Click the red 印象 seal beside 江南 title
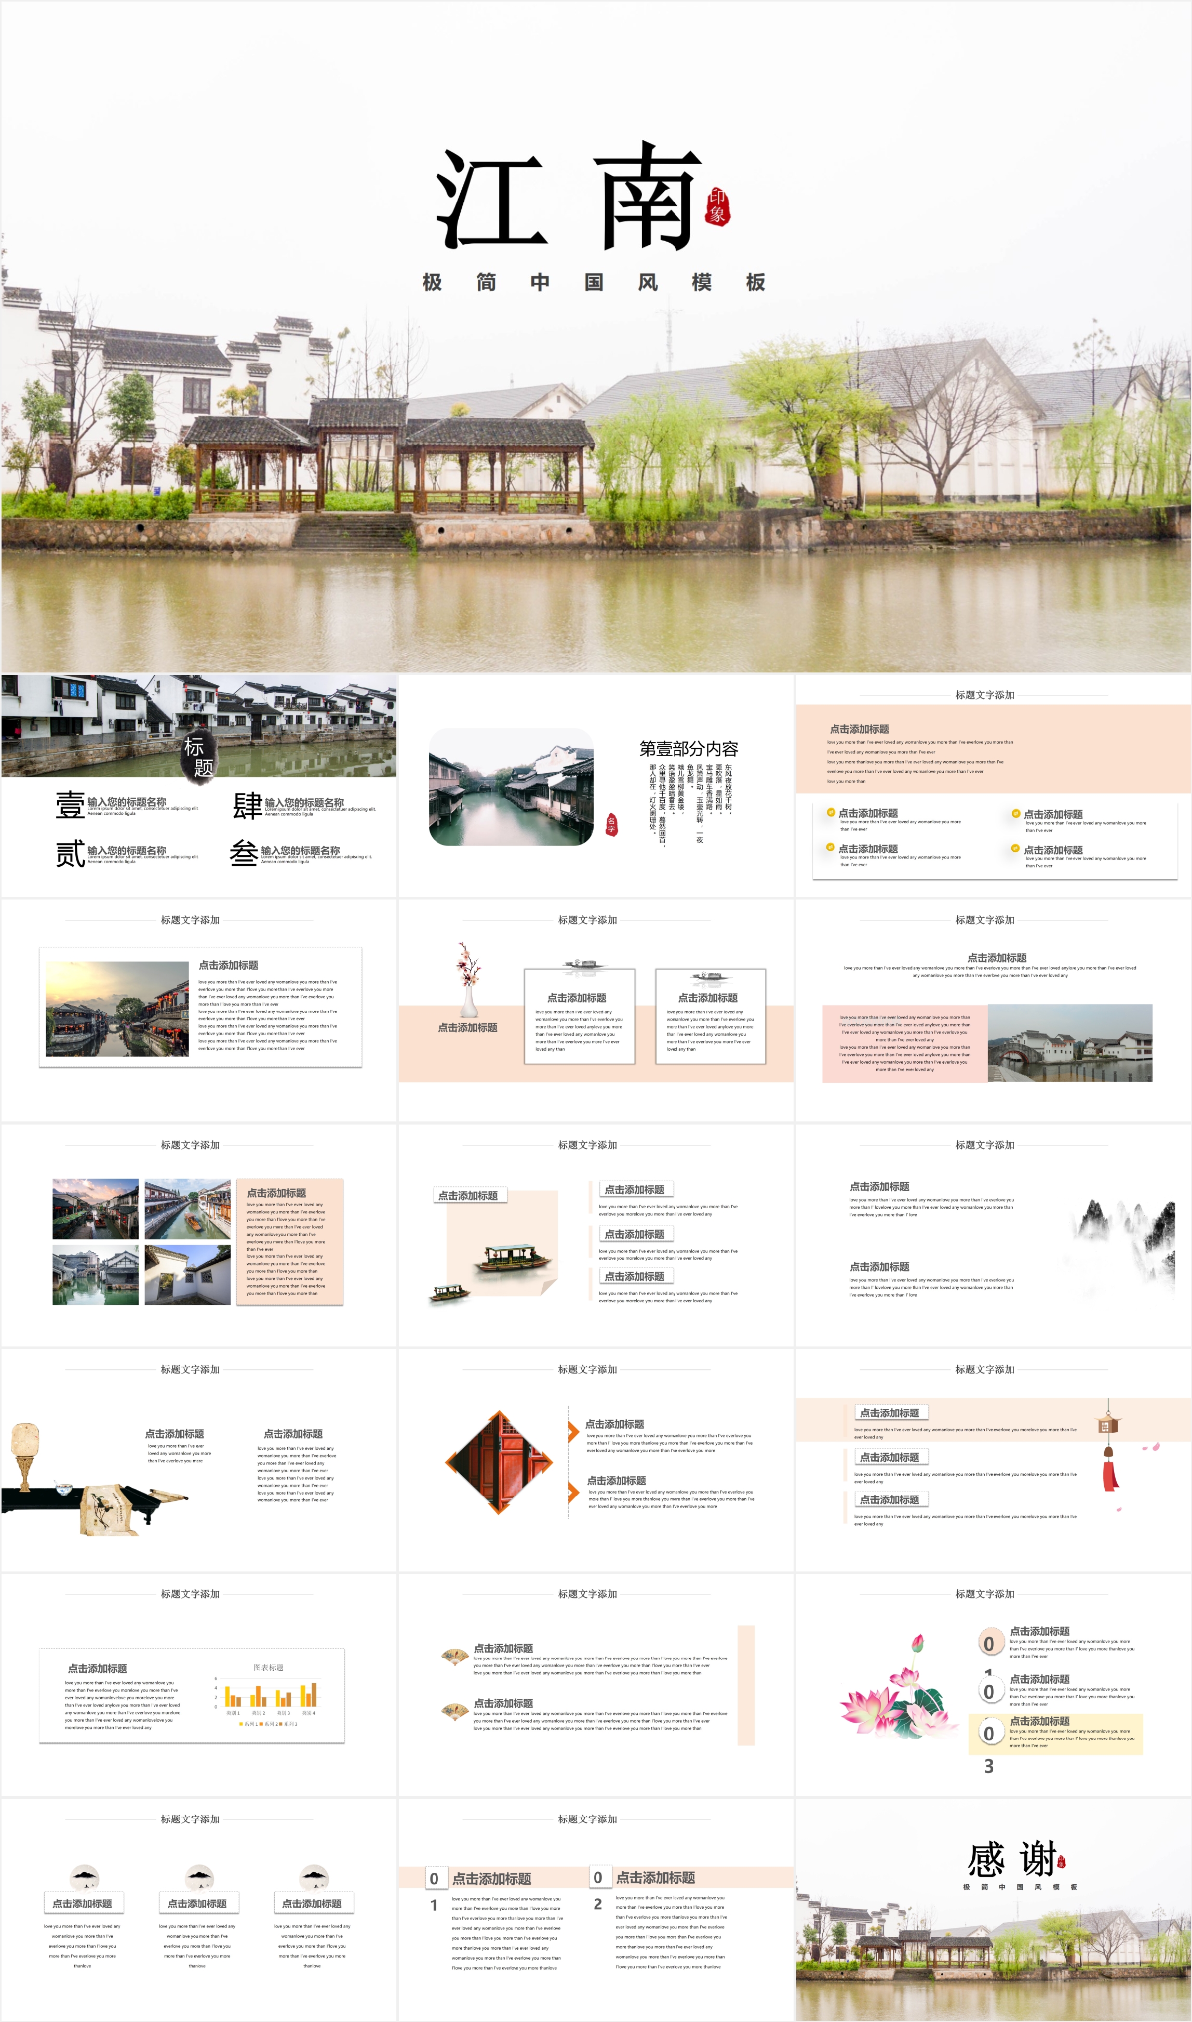Image resolution: width=1192 pixels, height=2022 pixels. tap(717, 206)
